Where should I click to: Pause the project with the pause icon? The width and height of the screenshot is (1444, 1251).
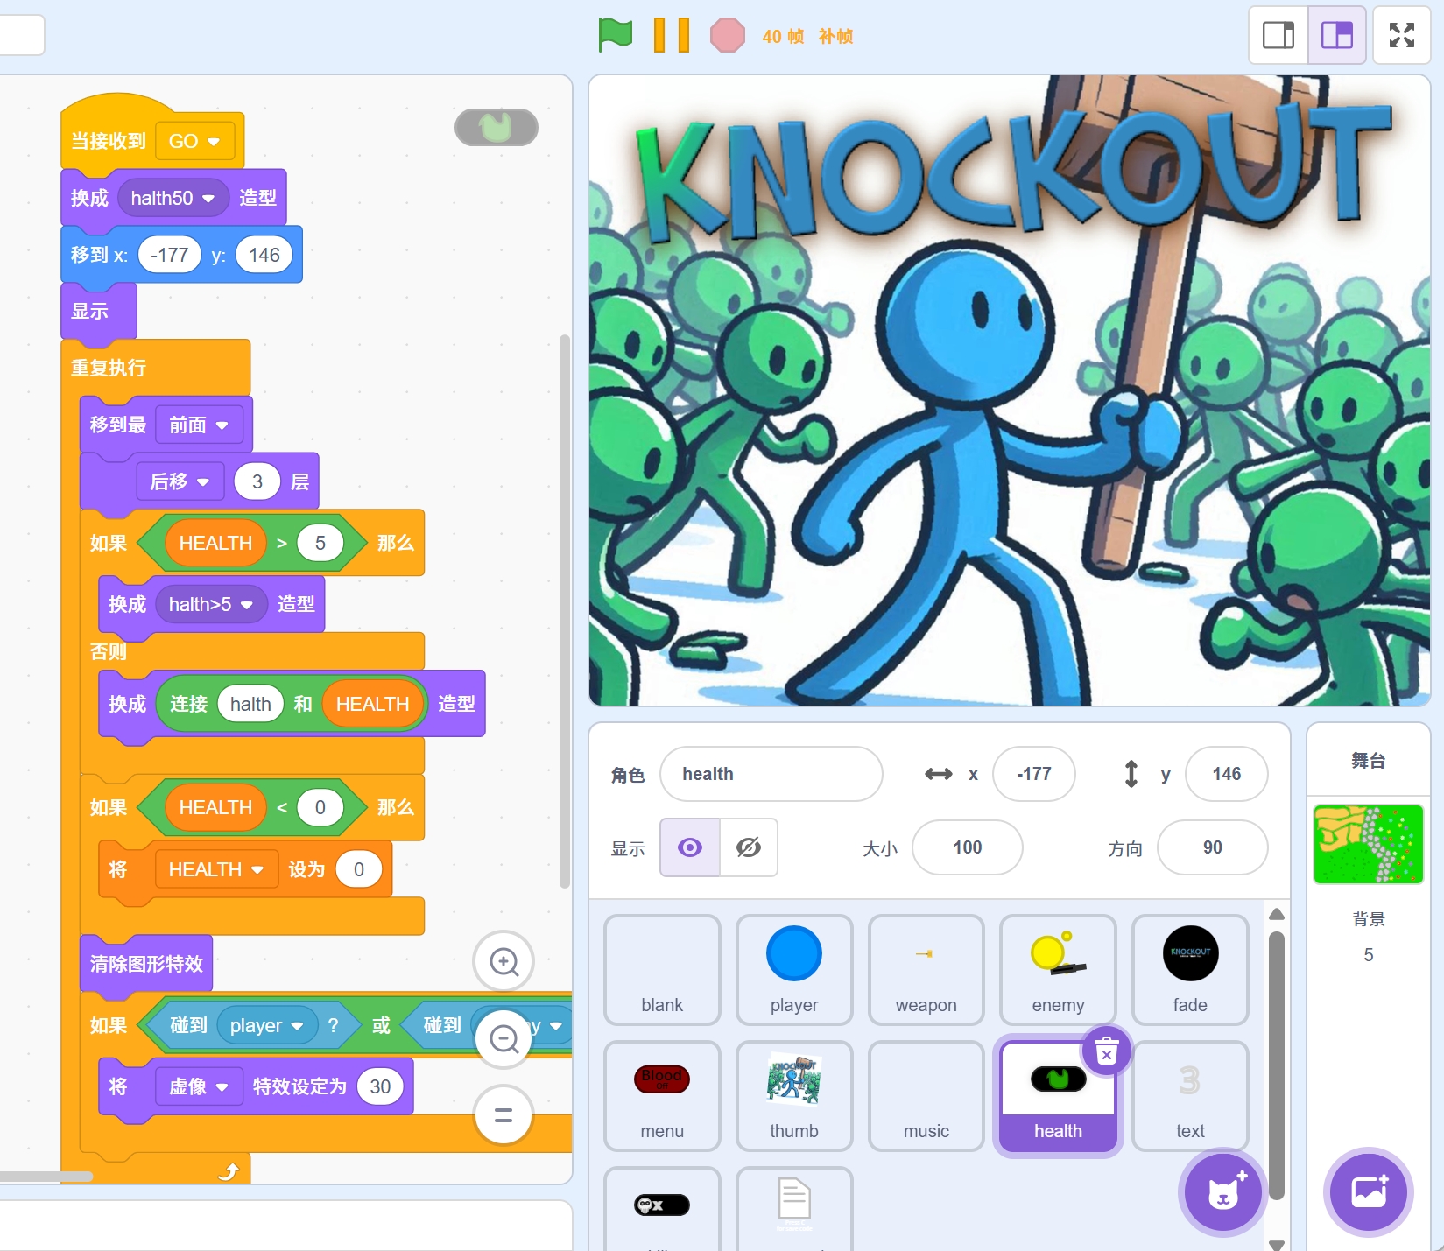point(671,36)
